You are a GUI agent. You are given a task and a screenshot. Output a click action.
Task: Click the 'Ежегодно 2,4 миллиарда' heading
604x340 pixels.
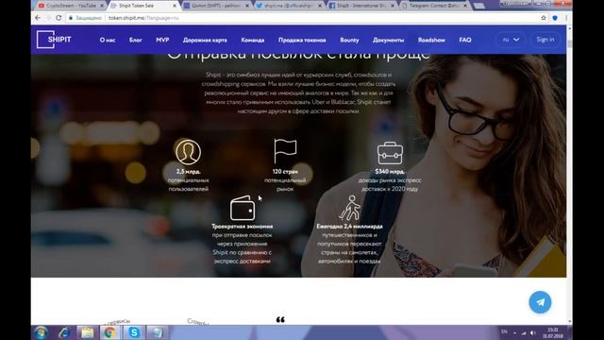350,227
